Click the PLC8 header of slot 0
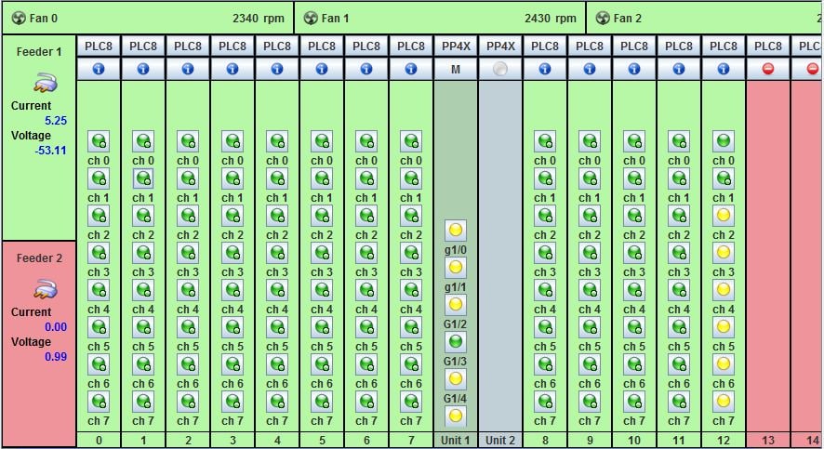824x449 pixels. click(x=99, y=46)
